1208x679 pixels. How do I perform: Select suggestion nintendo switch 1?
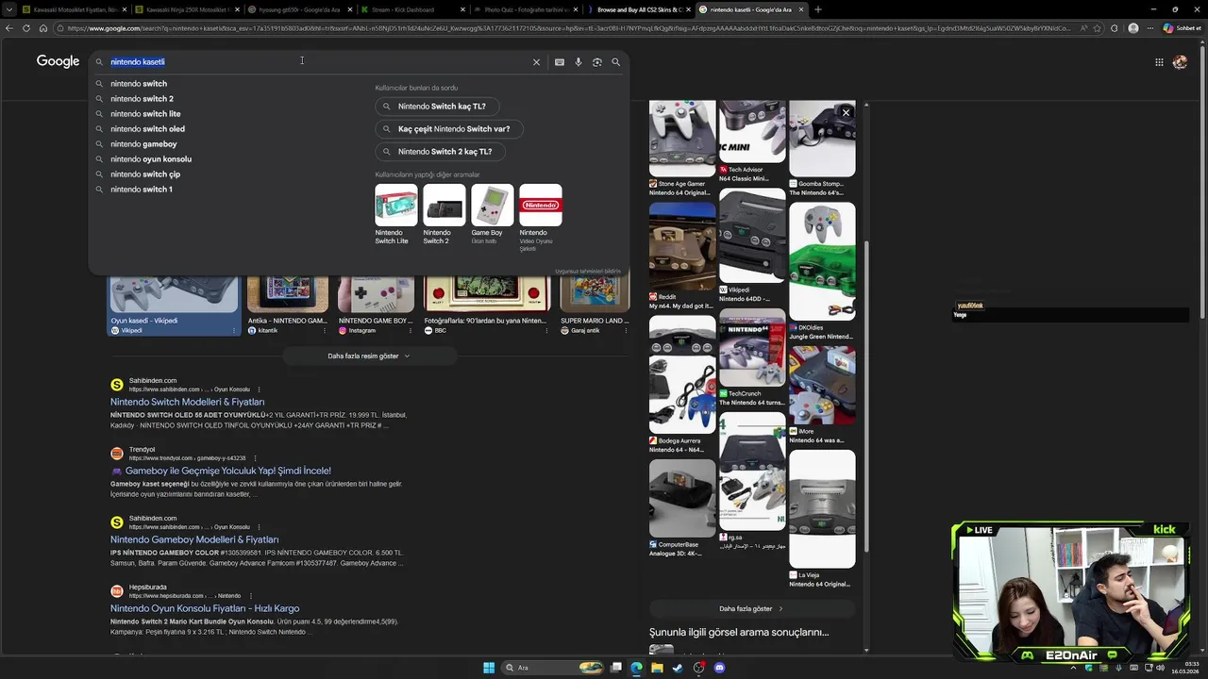[142, 190]
